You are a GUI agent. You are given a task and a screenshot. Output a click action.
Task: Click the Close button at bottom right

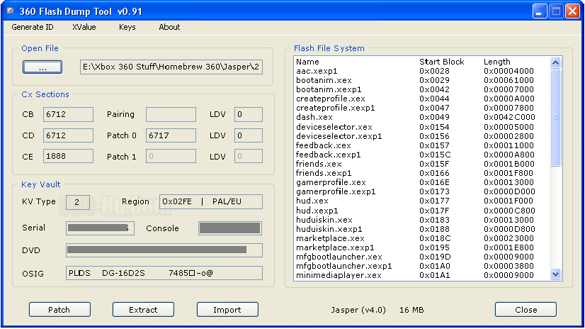coord(526,310)
